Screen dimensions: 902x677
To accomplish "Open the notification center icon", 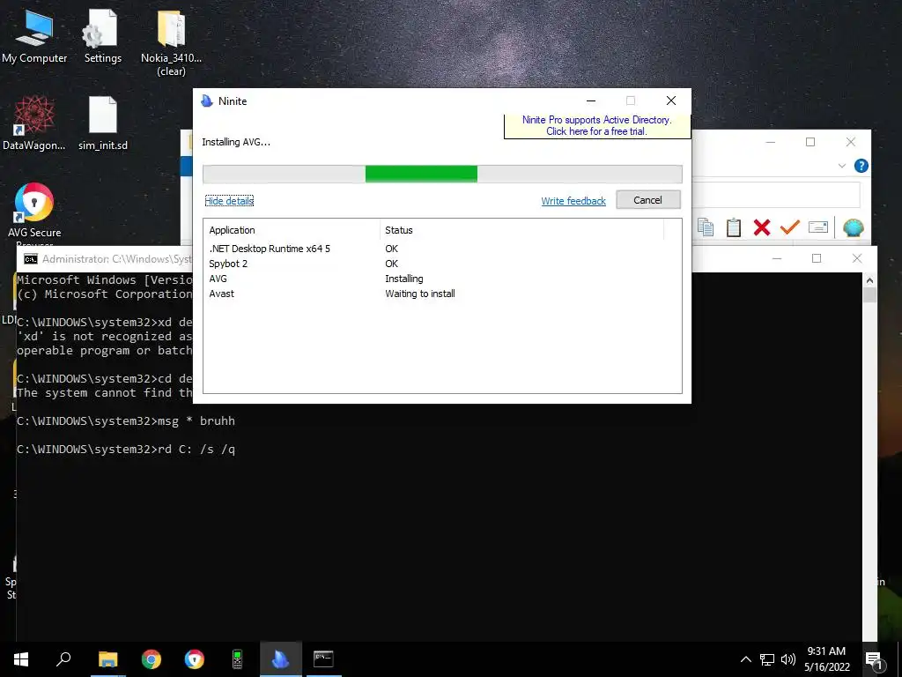I will coord(875,660).
